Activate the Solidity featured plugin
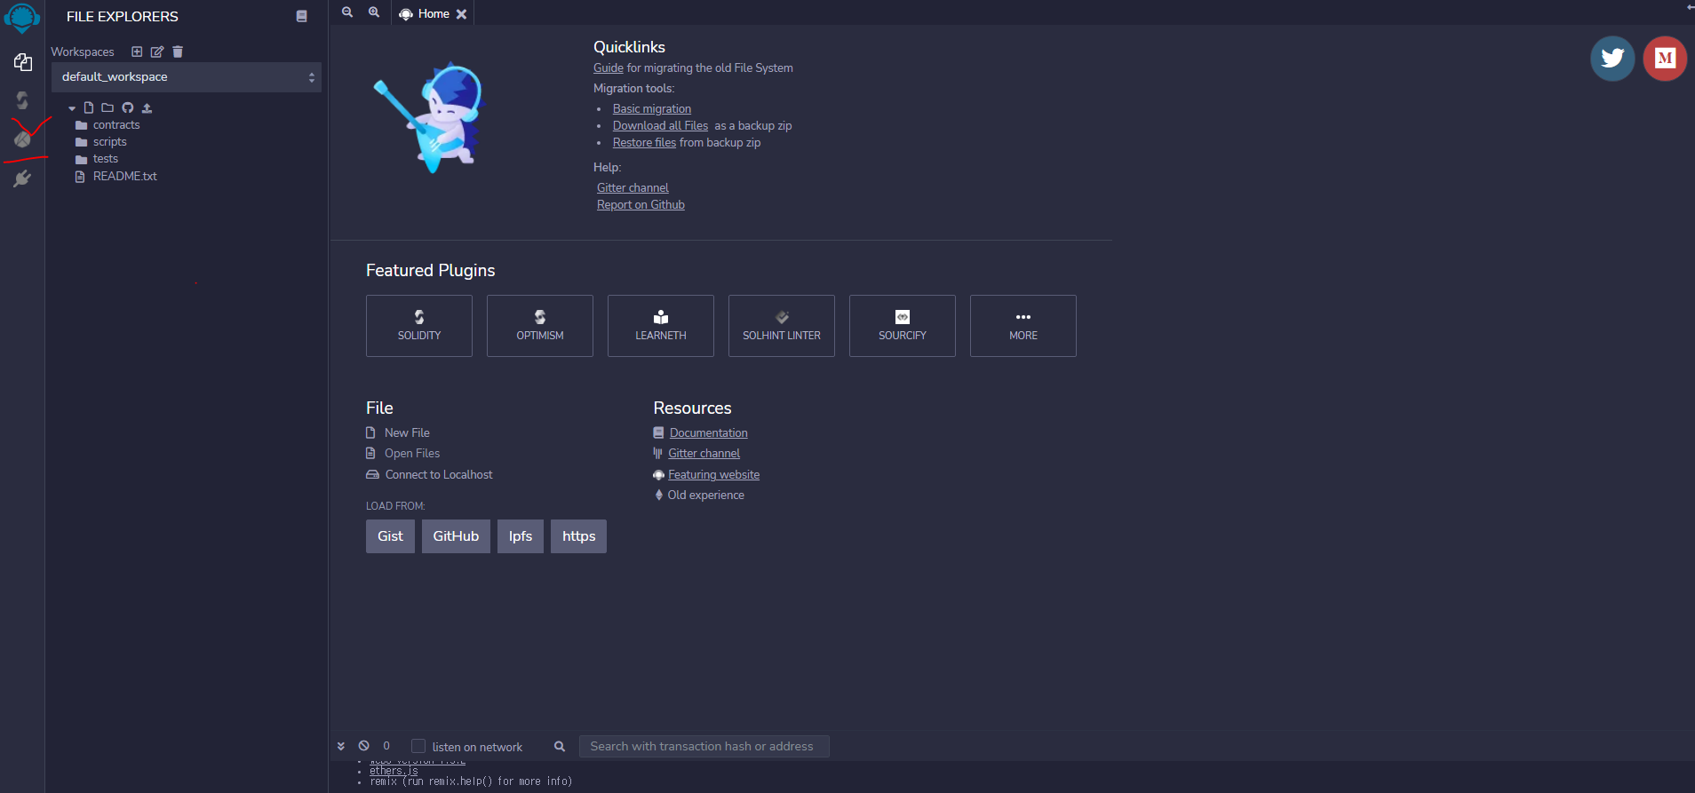This screenshot has width=1695, height=793. tap(419, 326)
